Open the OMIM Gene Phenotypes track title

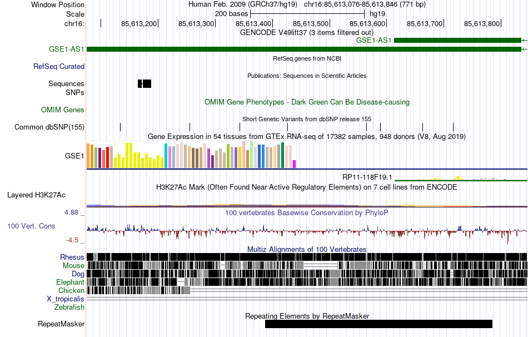click(307, 102)
